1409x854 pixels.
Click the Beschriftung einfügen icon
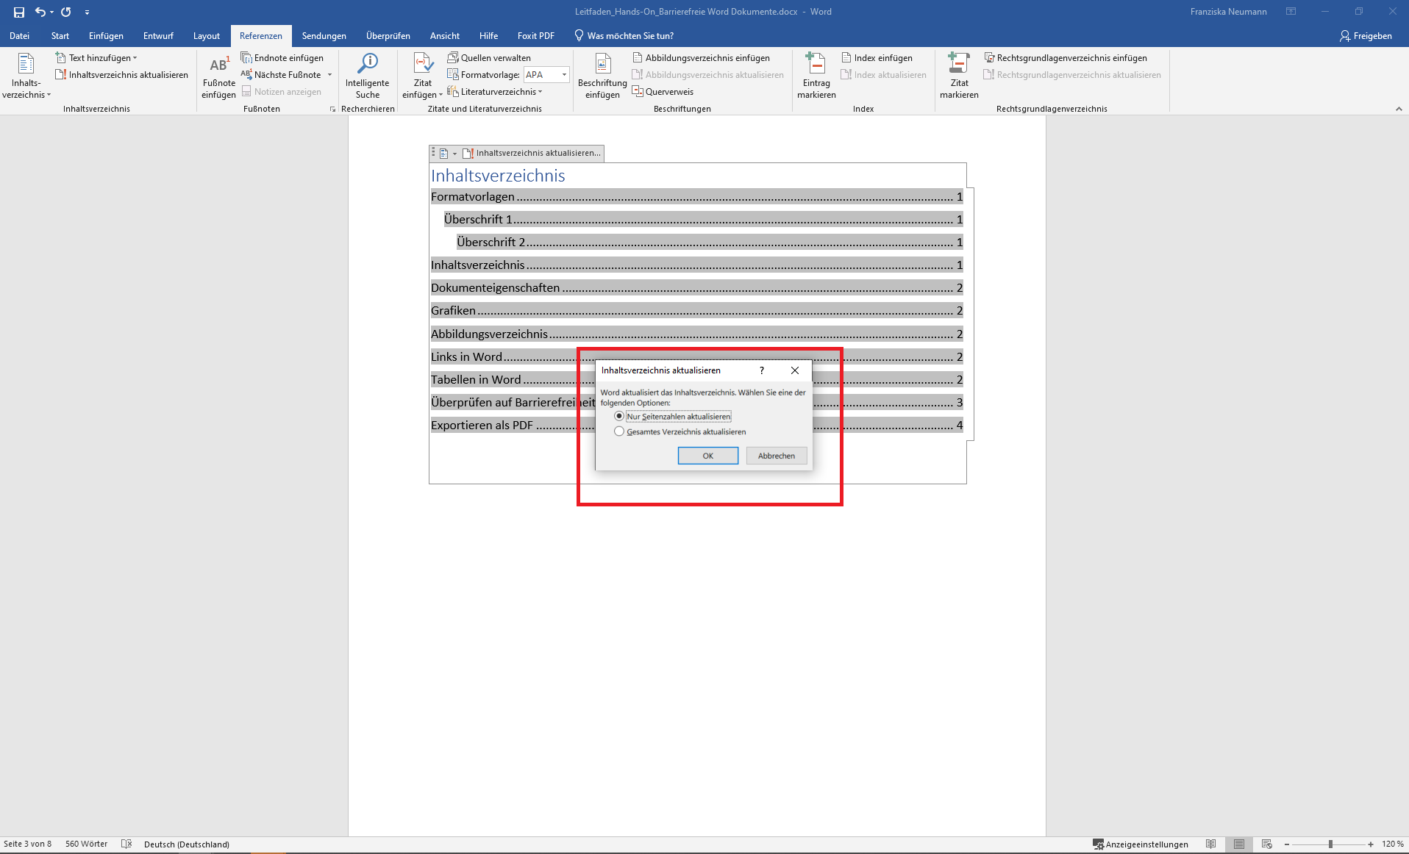click(602, 64)
